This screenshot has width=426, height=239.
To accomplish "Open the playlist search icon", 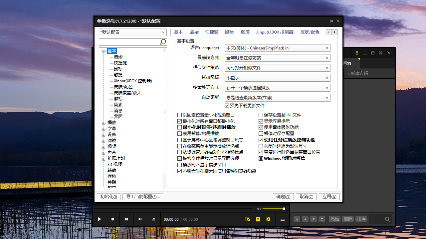I will coord(247,219).
